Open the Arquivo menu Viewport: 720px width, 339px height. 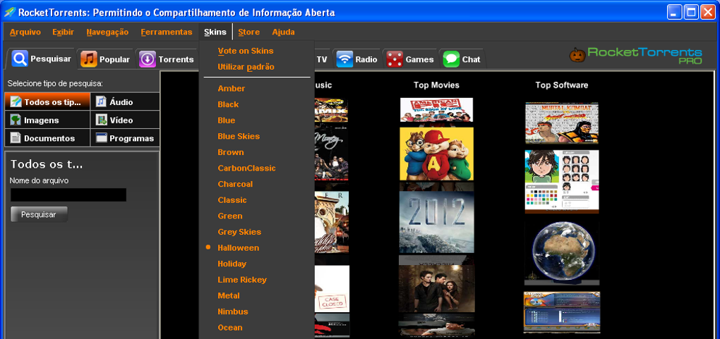tap(25, 32)
